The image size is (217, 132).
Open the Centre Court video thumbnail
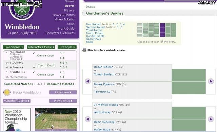tap(56, 119)
